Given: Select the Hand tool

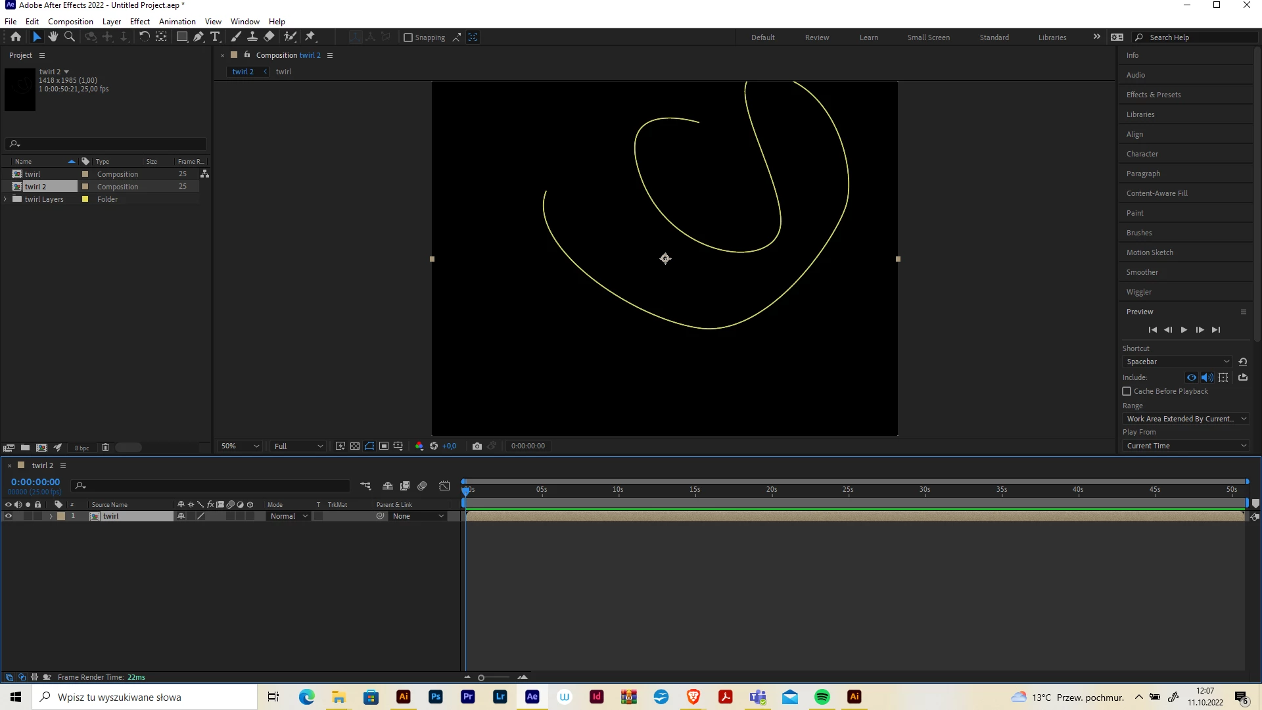Looking at the screenshot, I should point(53,37).
